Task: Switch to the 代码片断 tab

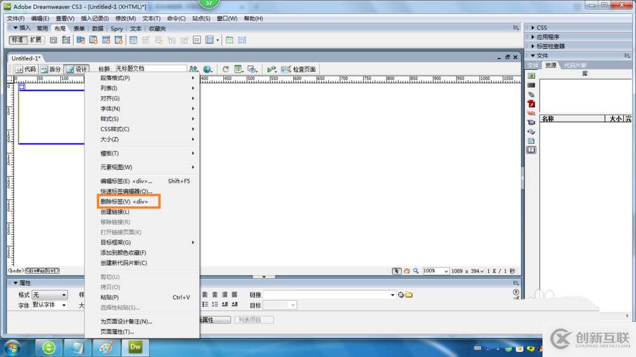Action: point(575,65)
